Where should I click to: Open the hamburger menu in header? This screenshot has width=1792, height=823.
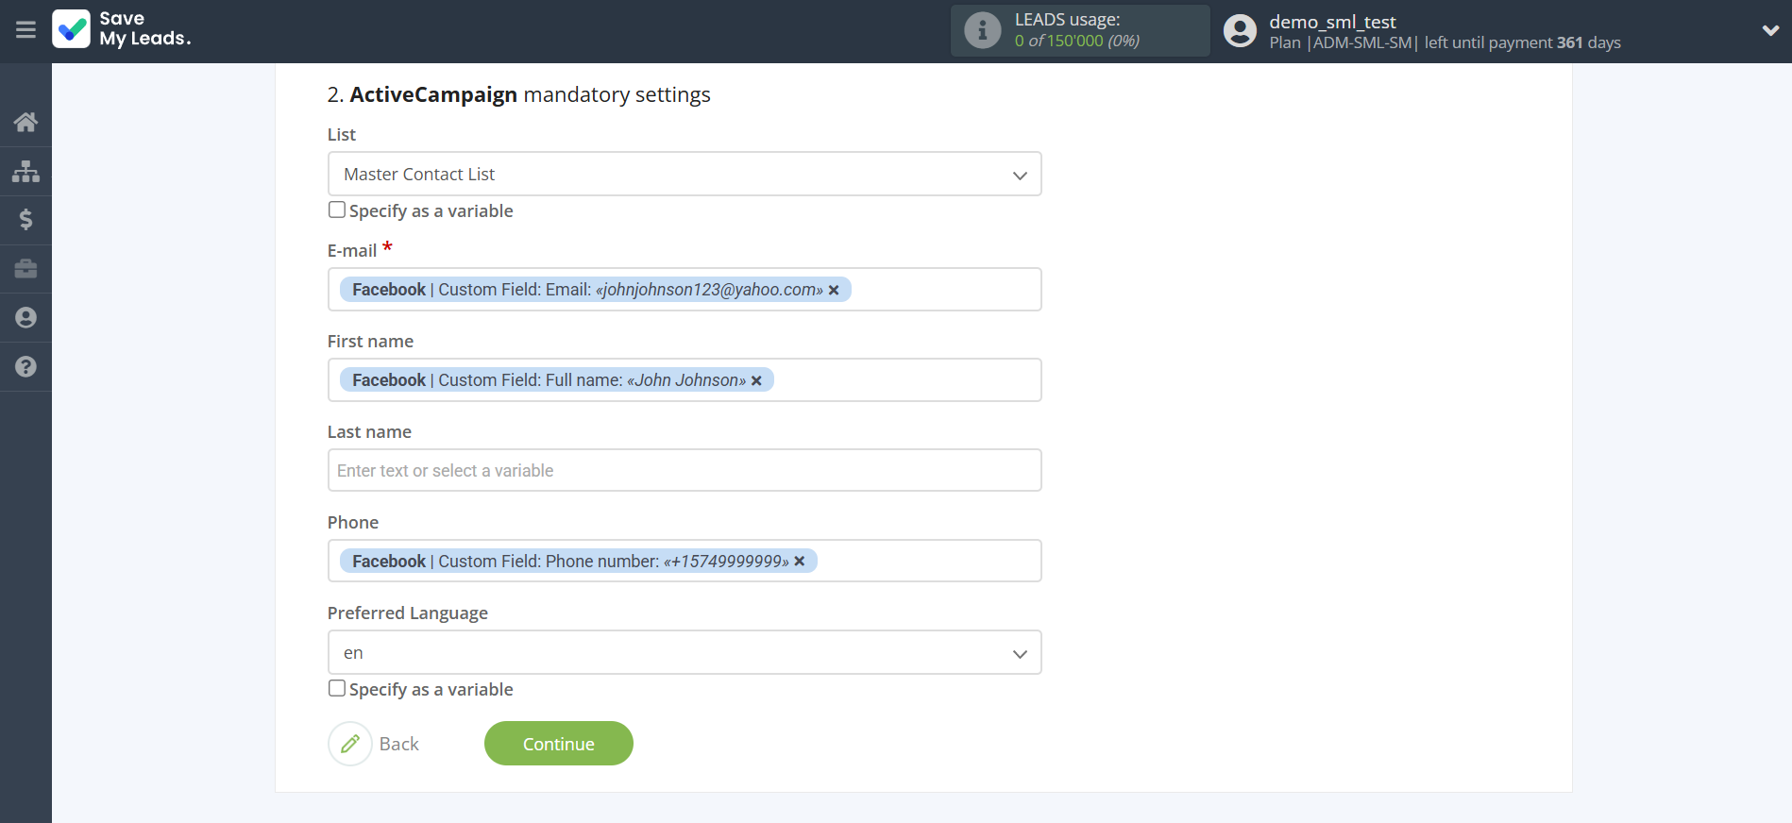(25, 30)
